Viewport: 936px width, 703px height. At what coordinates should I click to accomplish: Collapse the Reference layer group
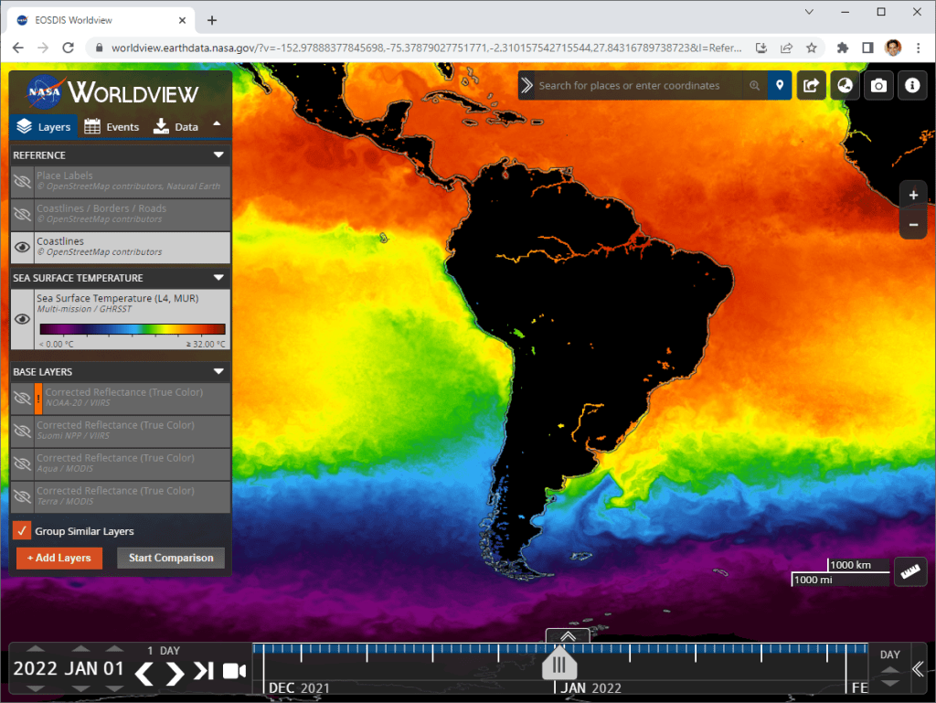pyautogui.click(x=218, y=154)
